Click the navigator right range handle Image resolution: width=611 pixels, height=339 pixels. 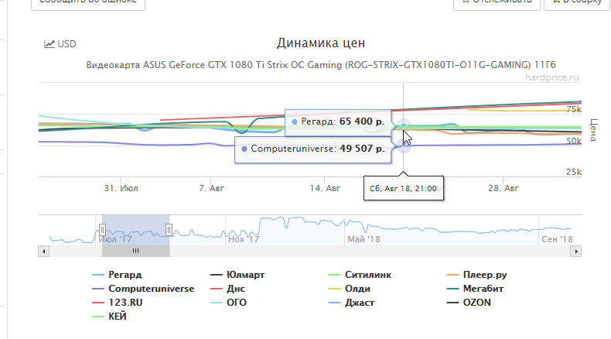tap(169, 229)
